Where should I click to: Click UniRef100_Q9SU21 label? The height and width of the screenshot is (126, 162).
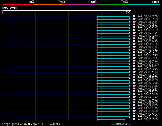[145, 67]
